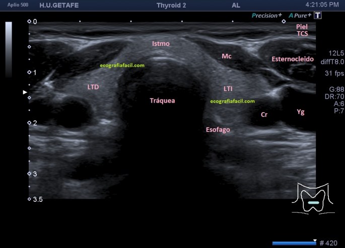
Task: Click the focus arrow marker on depth scale
Action: tap(25, 92)
